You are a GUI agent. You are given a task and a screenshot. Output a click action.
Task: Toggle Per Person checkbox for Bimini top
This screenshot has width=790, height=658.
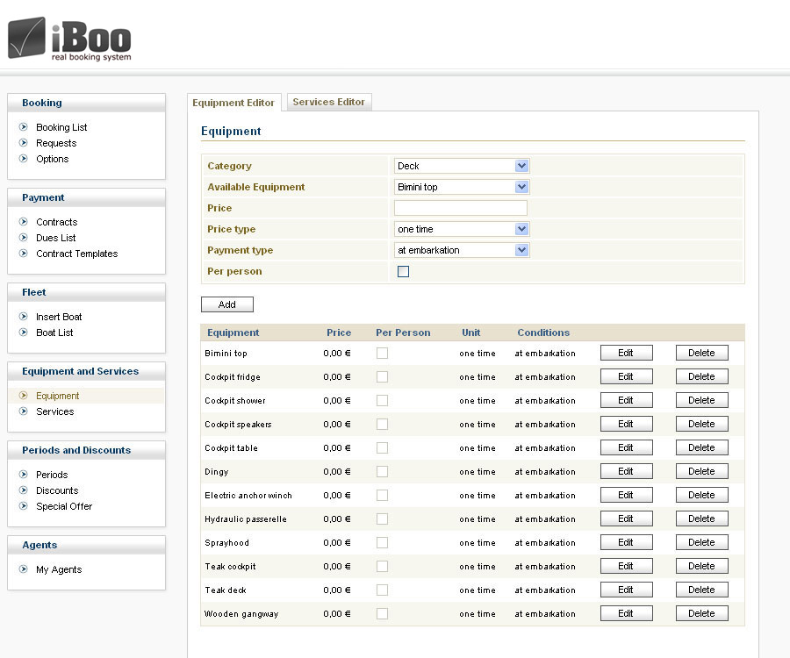[382, 354]
